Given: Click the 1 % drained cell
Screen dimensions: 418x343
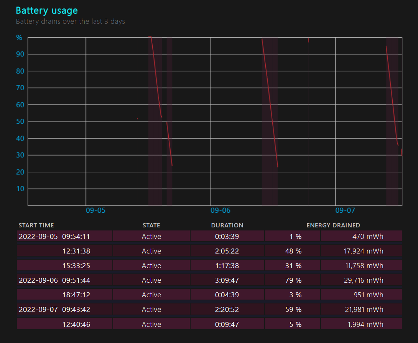Looking at the screenshot, I should 293,236.
